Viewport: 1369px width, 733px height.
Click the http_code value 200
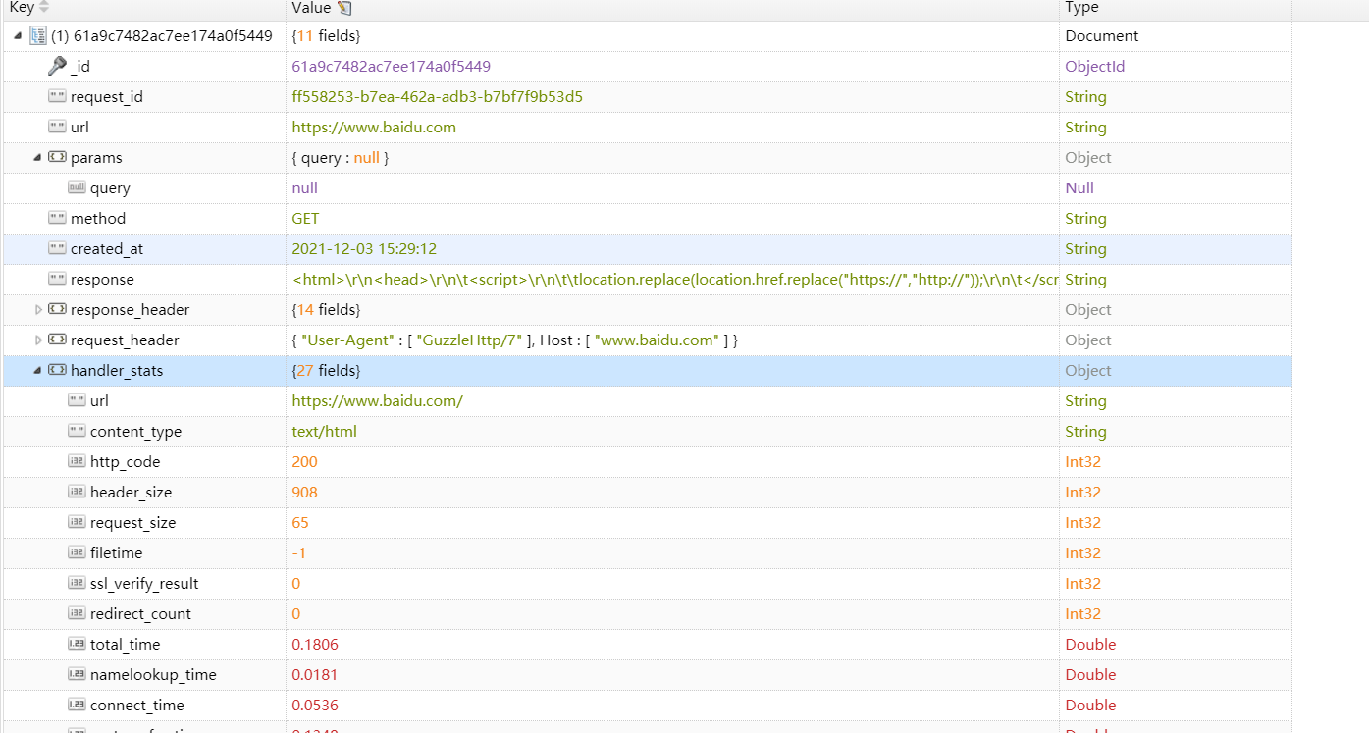point(305,462)
